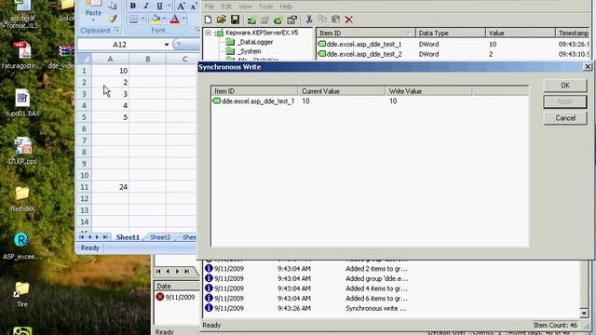This screenshot has width=596, height=335.
Task: Toggle Bold formatting in Excel
Action: click(x=132, y=6)
